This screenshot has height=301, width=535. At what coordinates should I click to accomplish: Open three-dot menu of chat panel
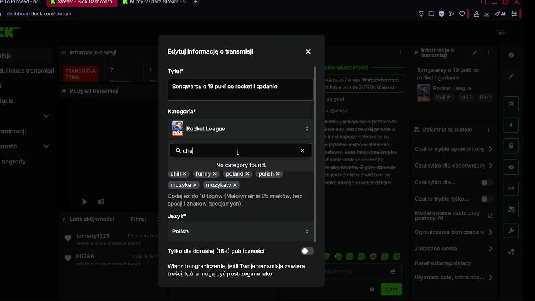(x=400, y=53)
